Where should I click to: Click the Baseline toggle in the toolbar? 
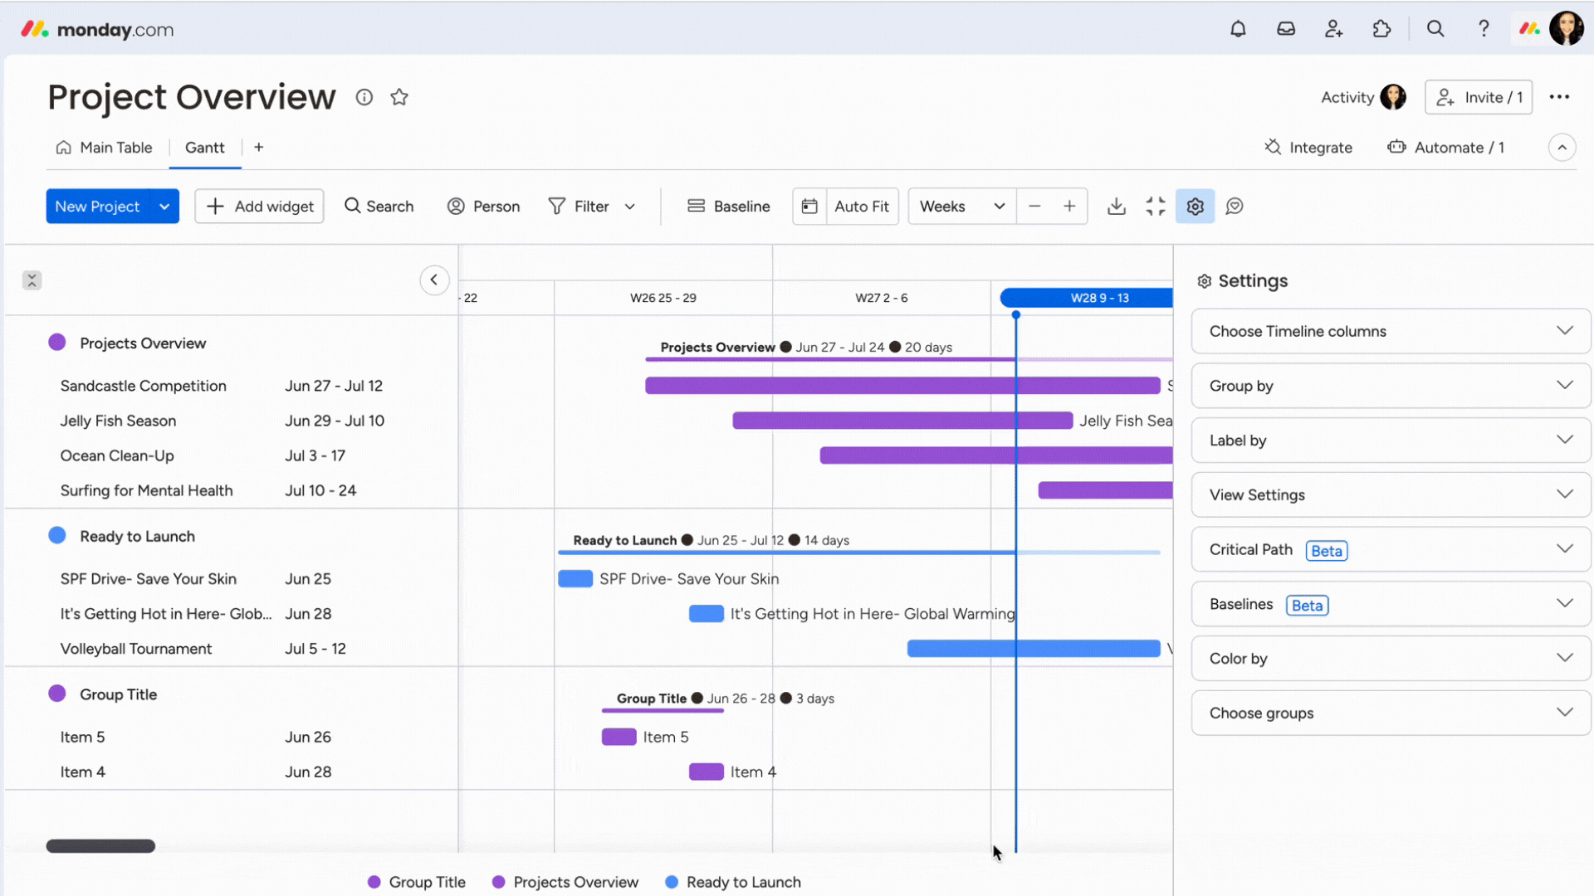[x=728, y=206]
